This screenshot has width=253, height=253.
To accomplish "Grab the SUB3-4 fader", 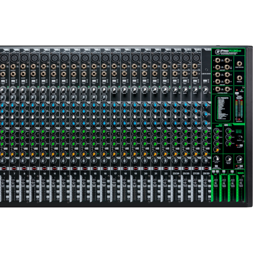I will click(232, 182).
